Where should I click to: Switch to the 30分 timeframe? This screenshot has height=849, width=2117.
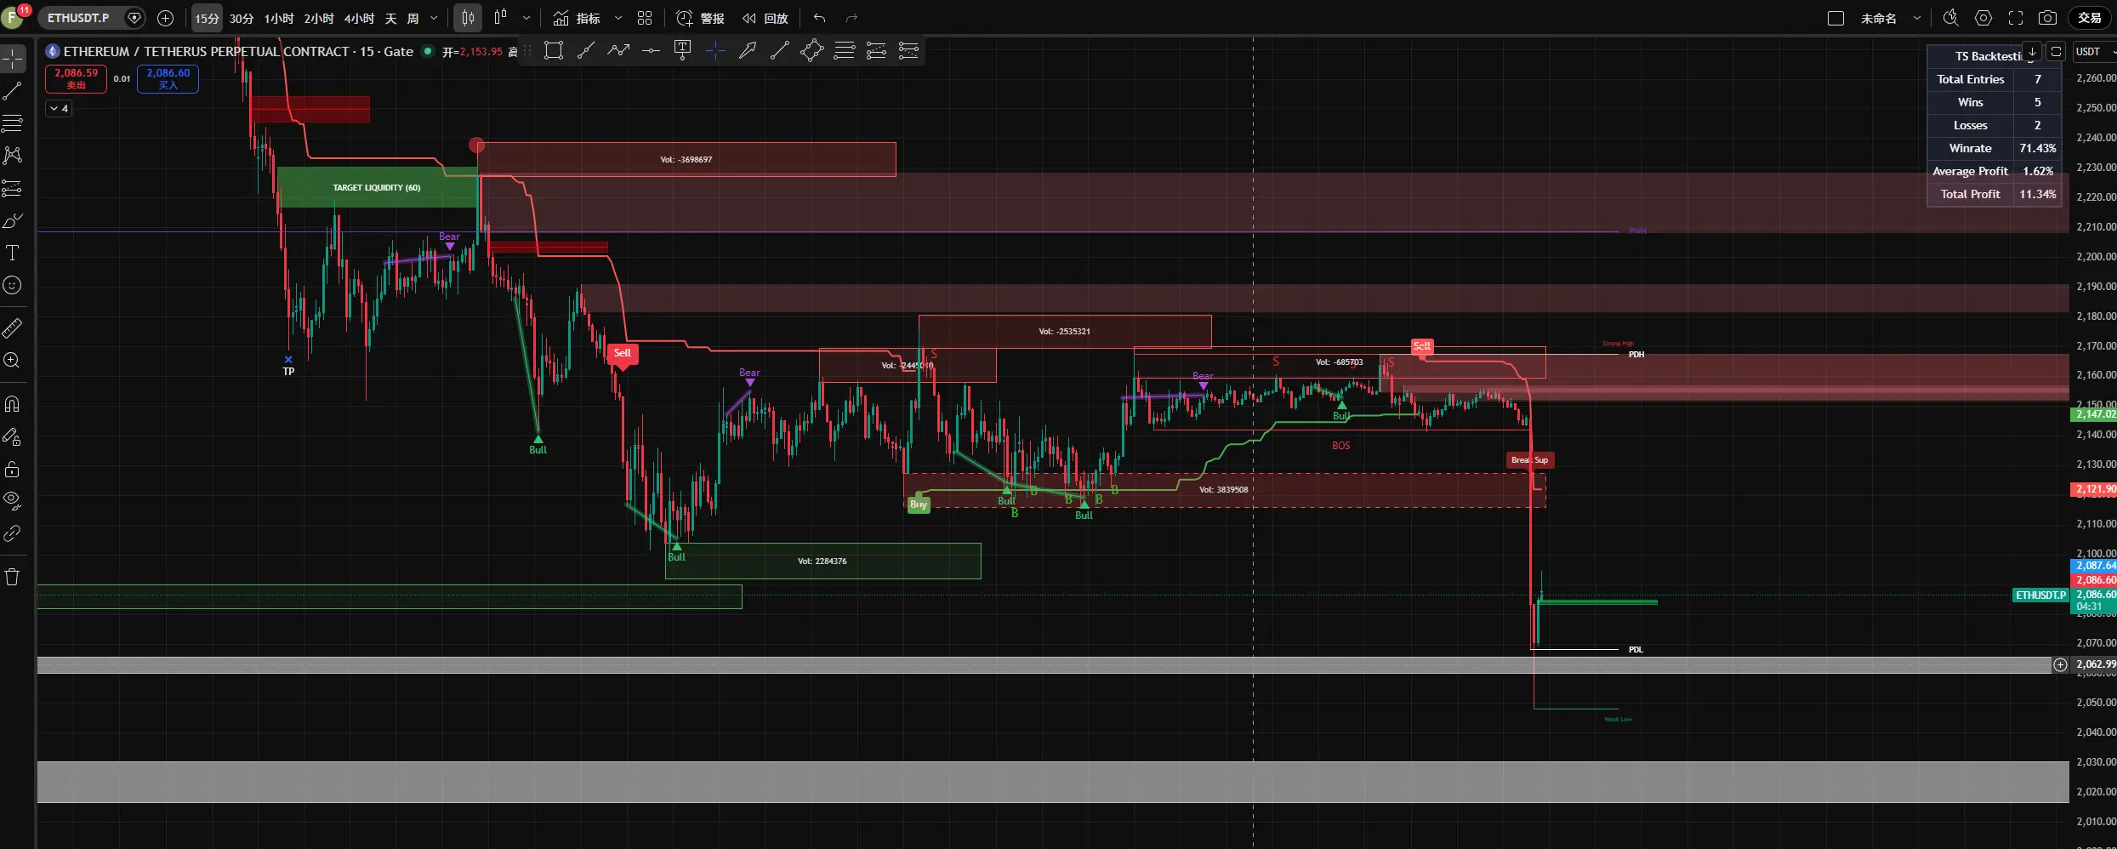[x=242, y=18]
